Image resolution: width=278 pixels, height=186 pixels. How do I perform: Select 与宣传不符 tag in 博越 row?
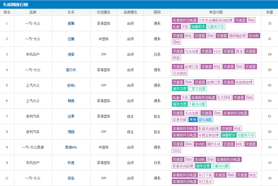[246, 135]
